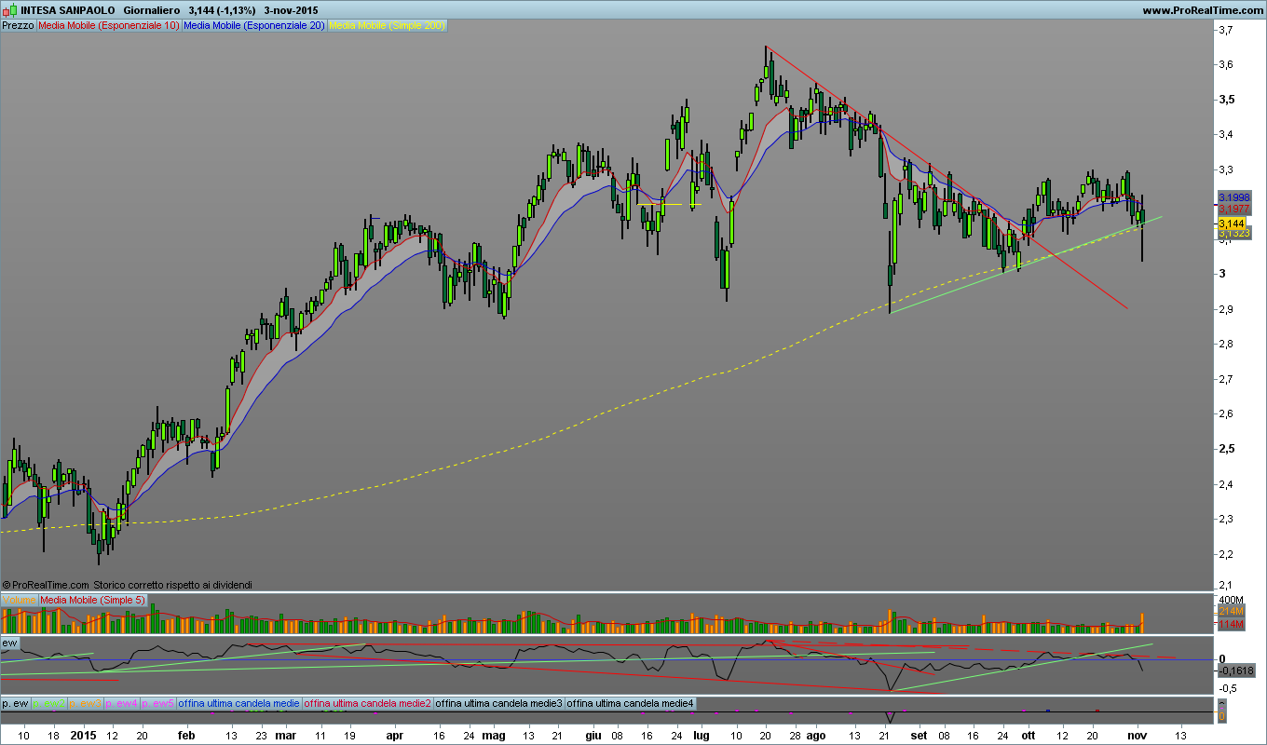Click the 'Storico corretto rispetto ai dividendi' note
Screen dimensions: 1267x745
click(x=172, y=585)
